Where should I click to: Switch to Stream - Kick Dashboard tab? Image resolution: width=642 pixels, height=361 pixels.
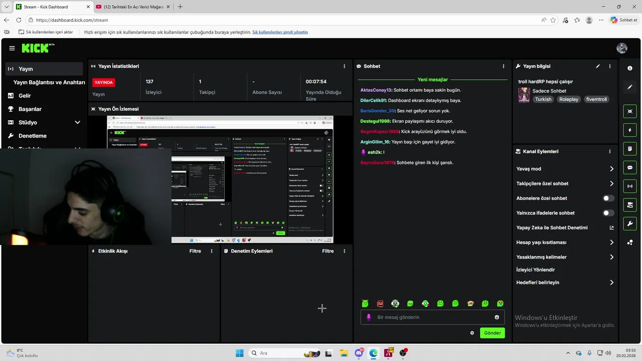52,7
